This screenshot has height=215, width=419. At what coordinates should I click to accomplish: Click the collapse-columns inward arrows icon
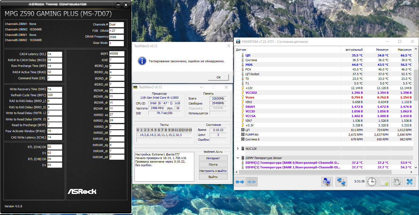click(x=252, y=182)
